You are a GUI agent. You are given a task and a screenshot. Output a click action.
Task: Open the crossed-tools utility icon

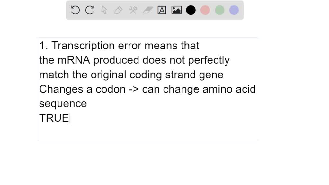pyautogui.click(x=133, y=10)
